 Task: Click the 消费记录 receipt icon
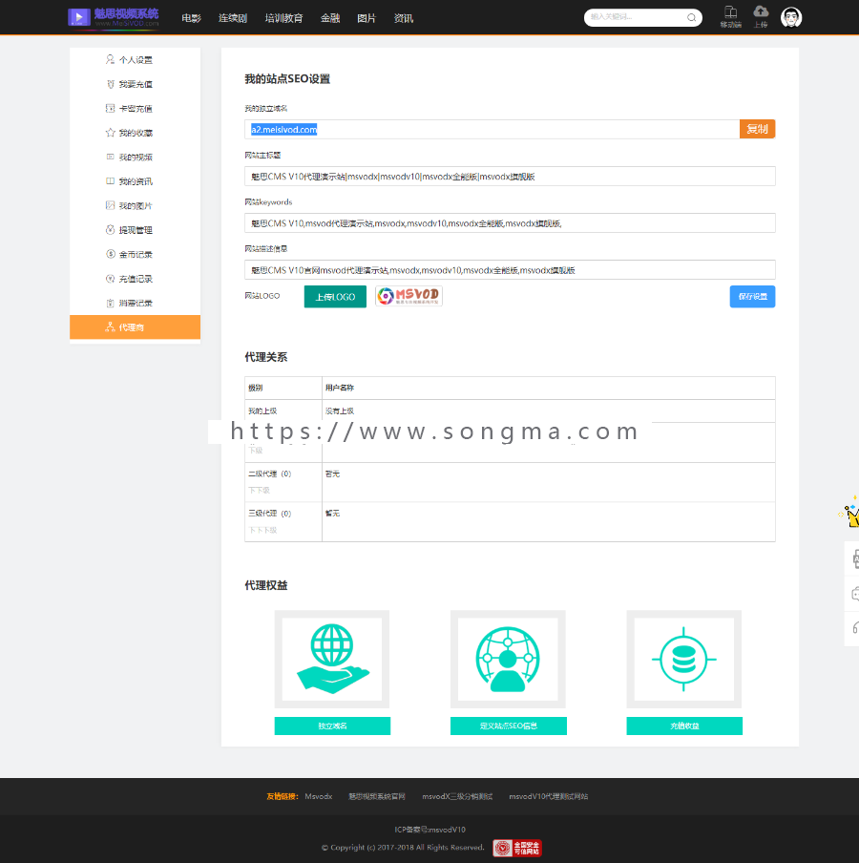(110, 303)
